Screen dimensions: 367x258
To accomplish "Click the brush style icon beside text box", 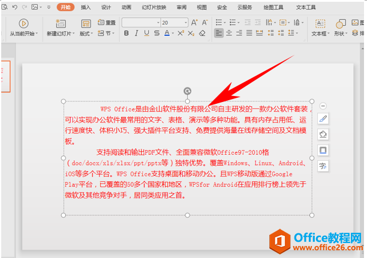I will pyautogui.click(x=323, y=119).
